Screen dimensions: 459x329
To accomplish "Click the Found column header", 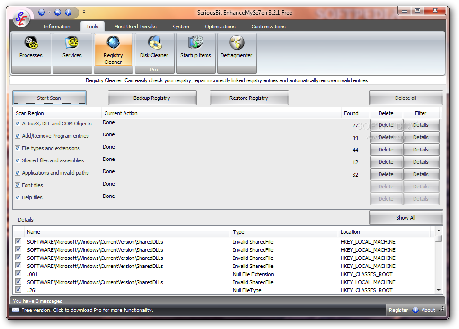I will pyautogui.click(x=356, y=113).
